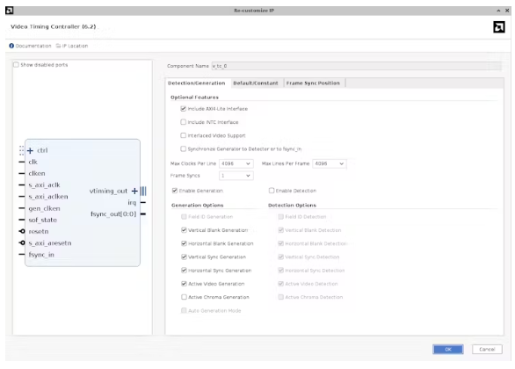The width and height of the screenshot is (515, 369).
Task: Open Max Clocks Per Line dropdown
Action: point(236,163)
